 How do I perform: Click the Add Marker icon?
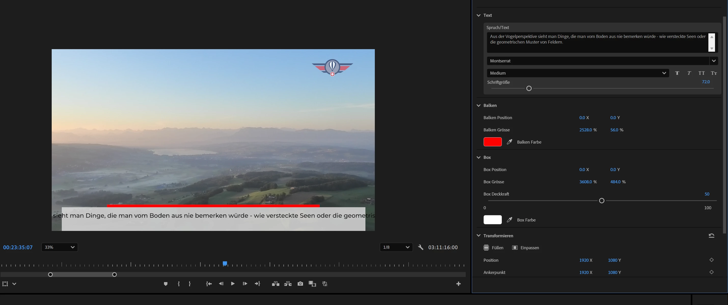point(166,284)
